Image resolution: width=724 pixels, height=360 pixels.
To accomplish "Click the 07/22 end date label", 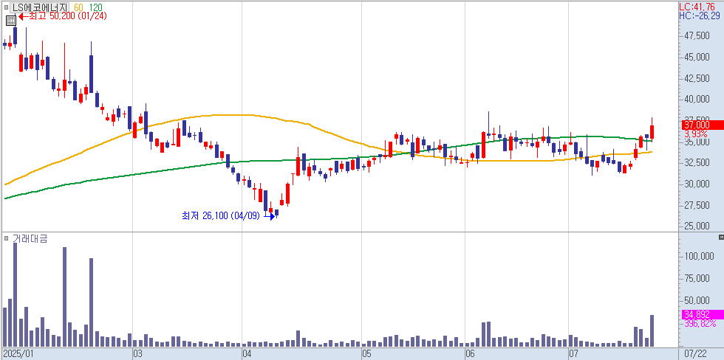I will point(696,354).
